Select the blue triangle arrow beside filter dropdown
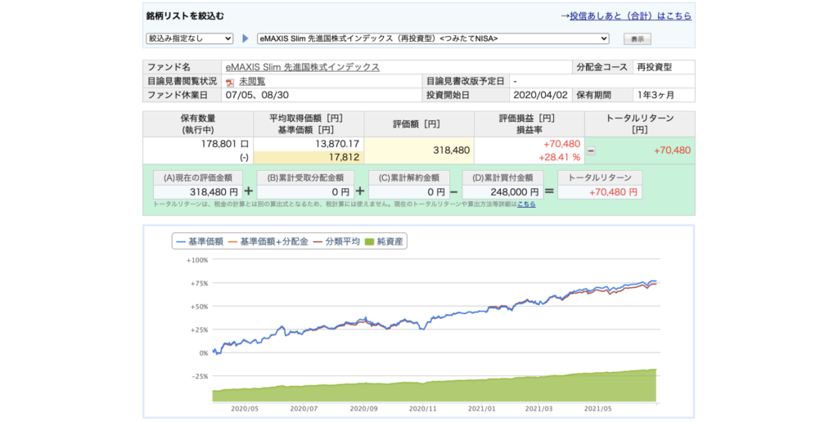838x422 pixels. 246,38
